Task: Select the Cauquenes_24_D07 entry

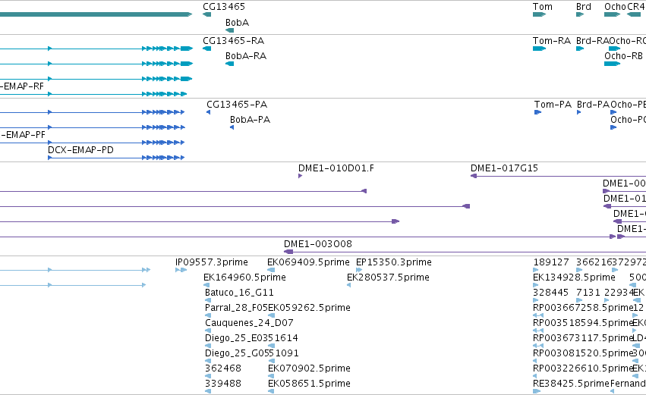Action: coord(249,323)
